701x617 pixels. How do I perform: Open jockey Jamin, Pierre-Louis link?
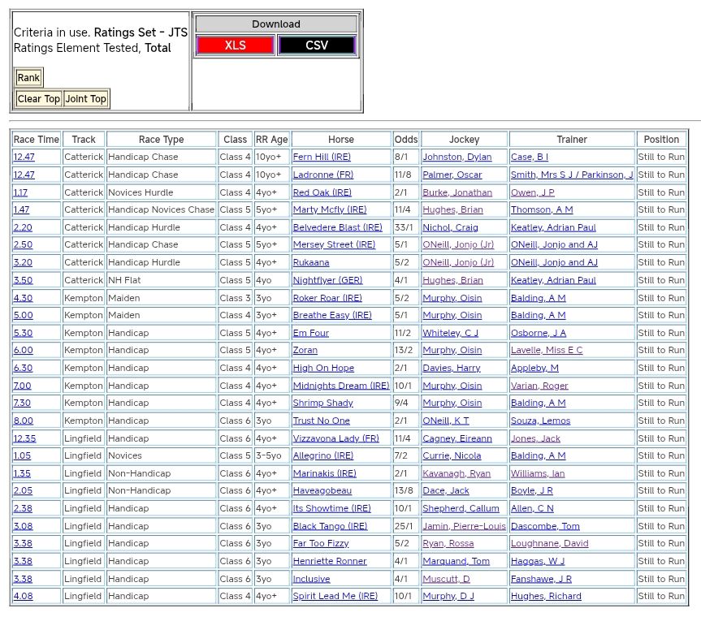pos(464,527)
